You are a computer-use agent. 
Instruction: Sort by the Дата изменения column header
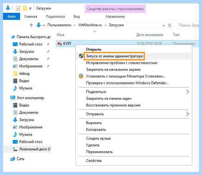(x=149, y=35)
